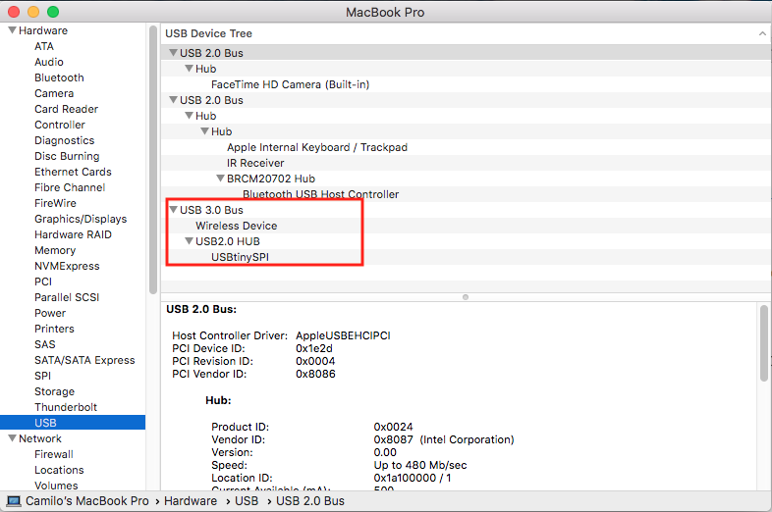The width and height of the screenshot is (772, 512).
Task: Select FireWire in the sidebar
Action: (55, 203)
